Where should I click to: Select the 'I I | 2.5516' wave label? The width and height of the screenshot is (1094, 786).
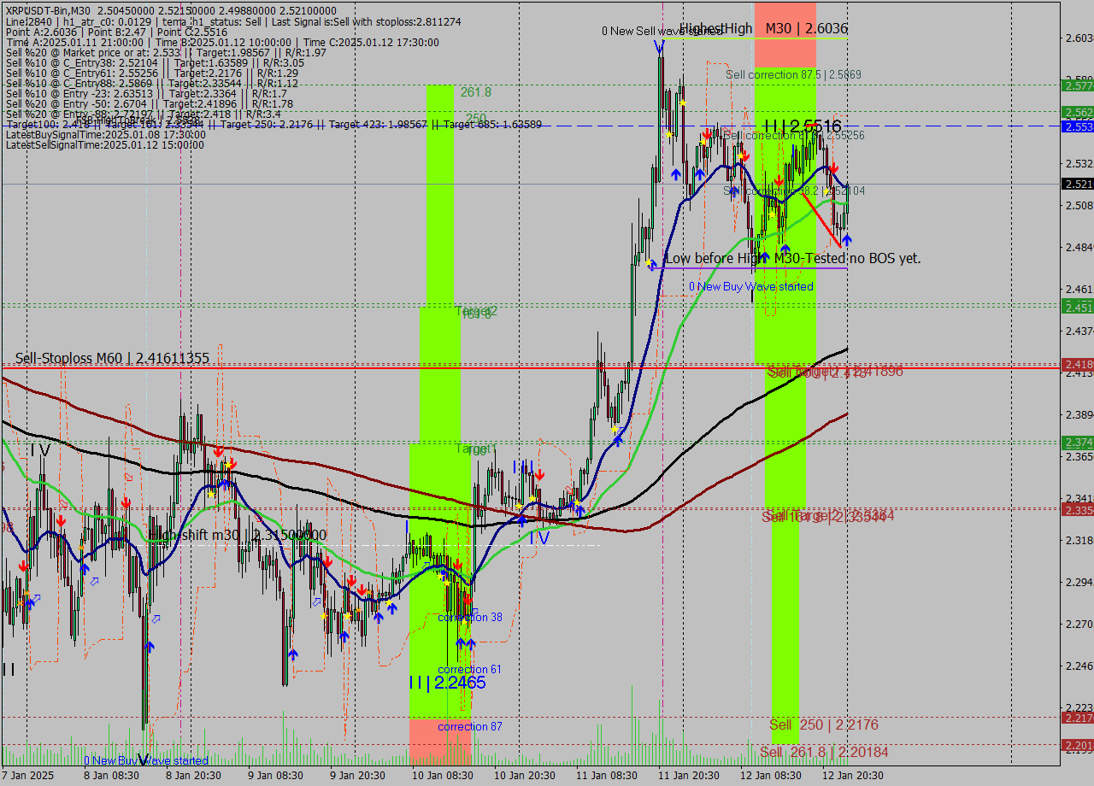click(x=803, y=126)
